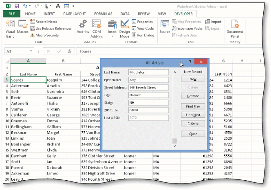Click the Criteria button
This screenshot has width=271, height=190.
point(193,124)
